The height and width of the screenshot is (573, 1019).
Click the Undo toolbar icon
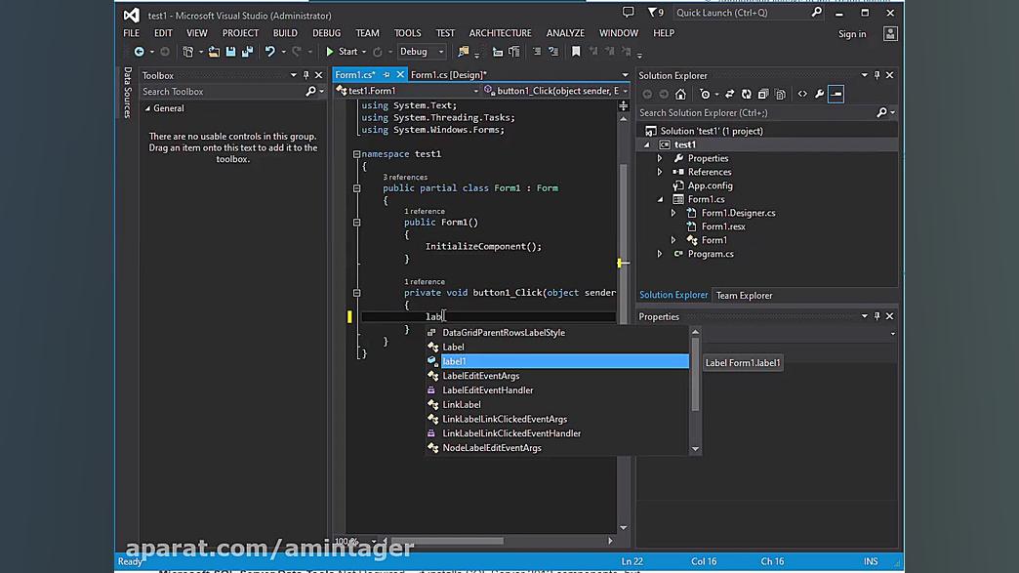pos(269,52)
